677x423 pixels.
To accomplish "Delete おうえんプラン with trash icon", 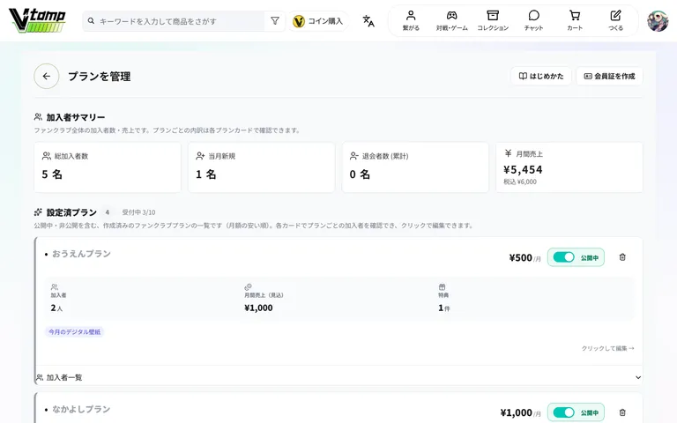I will [622, 257].
